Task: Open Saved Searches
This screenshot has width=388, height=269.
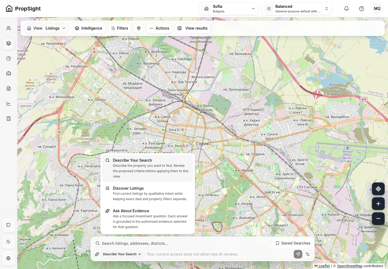Action: 293,243
